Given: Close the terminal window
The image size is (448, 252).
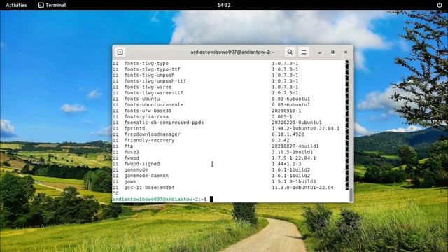Looking at the screenshot, I should pos(346,52).
